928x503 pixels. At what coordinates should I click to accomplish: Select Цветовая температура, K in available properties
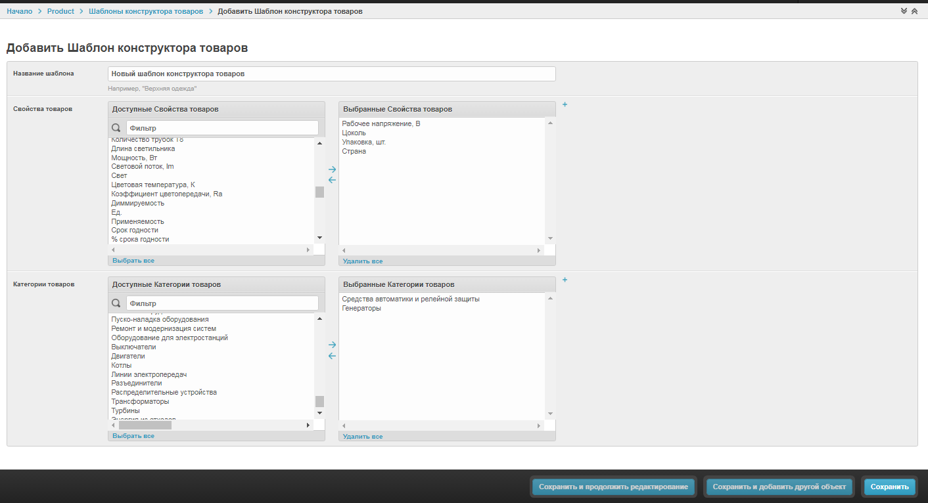[x=153, y=185]
